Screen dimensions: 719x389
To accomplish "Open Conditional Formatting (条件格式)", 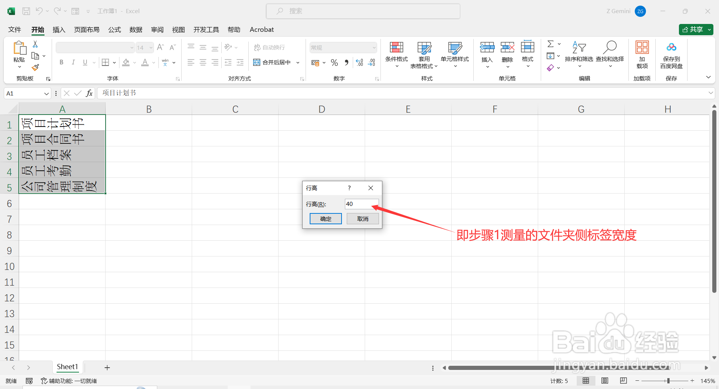I will pyautogui.click(x=396, y=55).
